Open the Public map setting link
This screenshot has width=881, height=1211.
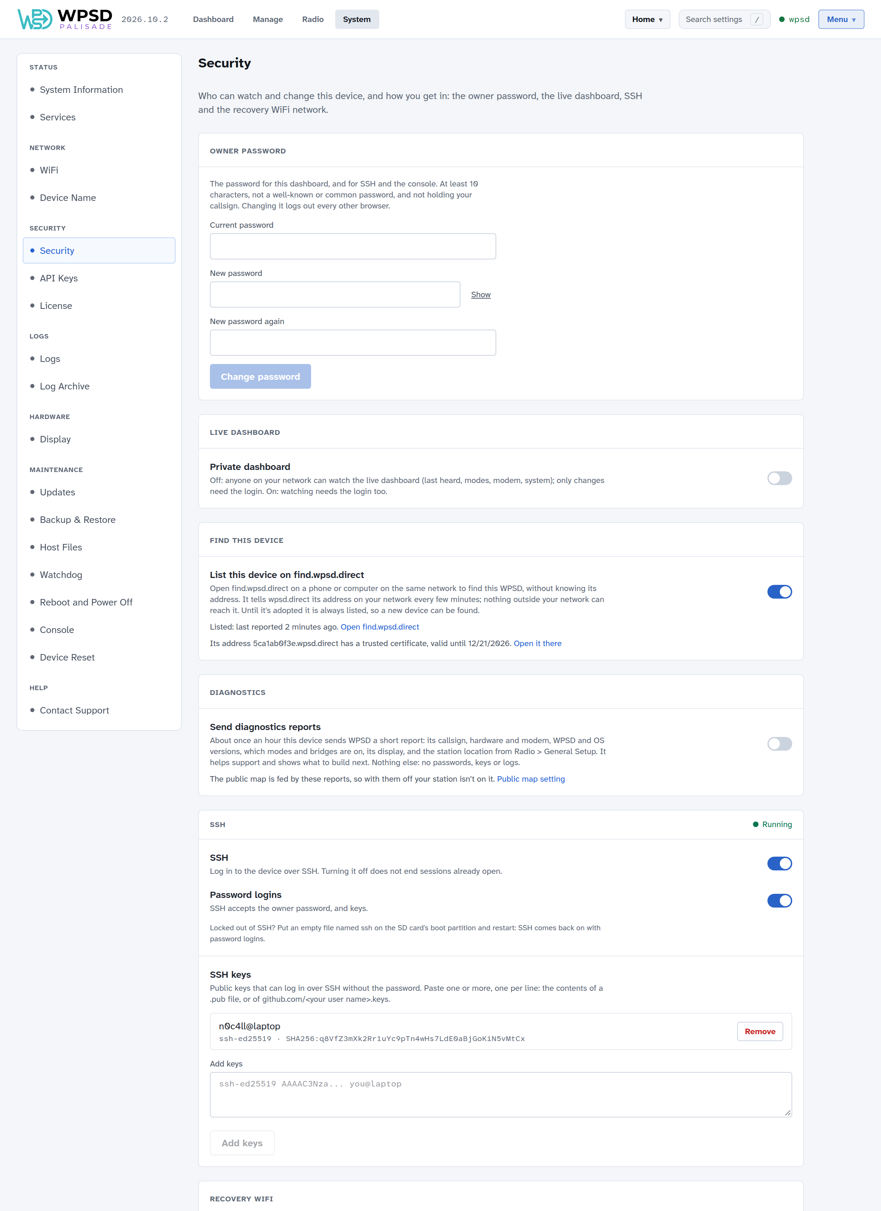coord(531,779)
